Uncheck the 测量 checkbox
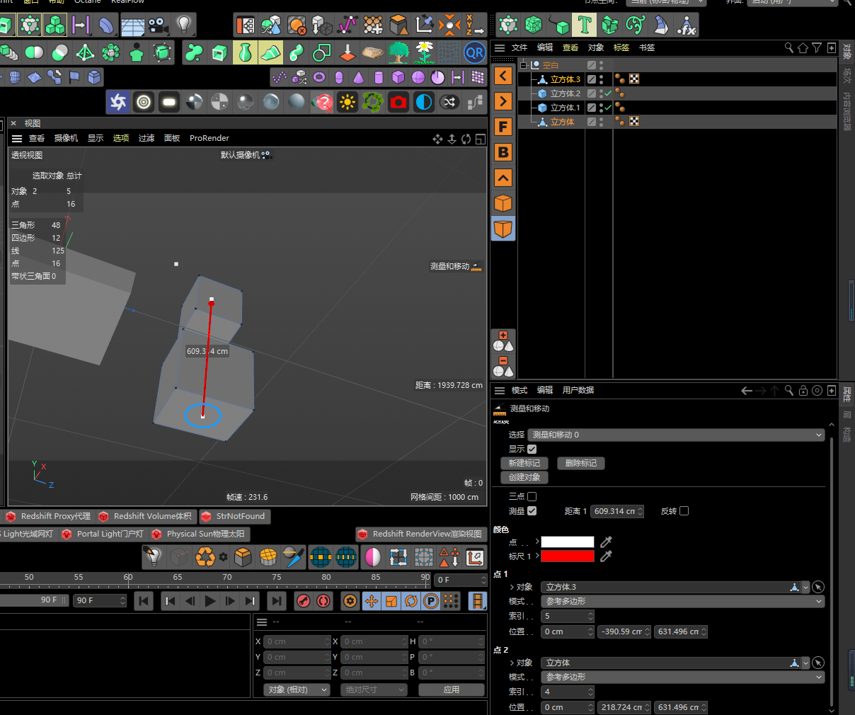The width and height of the screenshot is (855, 715). 532,510
